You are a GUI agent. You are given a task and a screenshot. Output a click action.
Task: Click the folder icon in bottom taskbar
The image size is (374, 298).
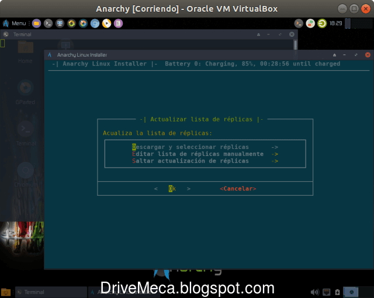coord(6,292)
